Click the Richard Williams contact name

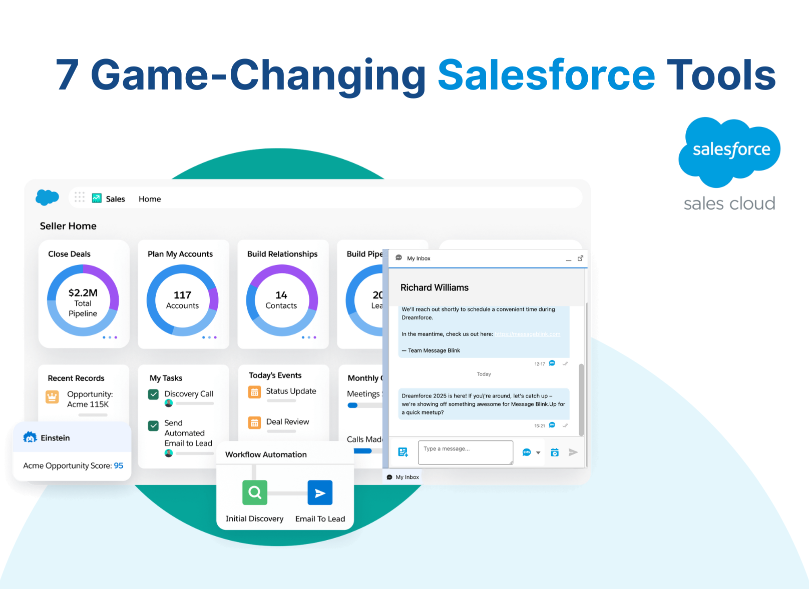(x=435, y=287)
